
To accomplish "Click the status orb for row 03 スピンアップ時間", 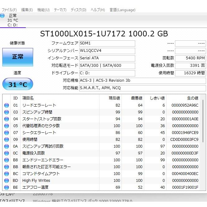I will tap(7, 112).
